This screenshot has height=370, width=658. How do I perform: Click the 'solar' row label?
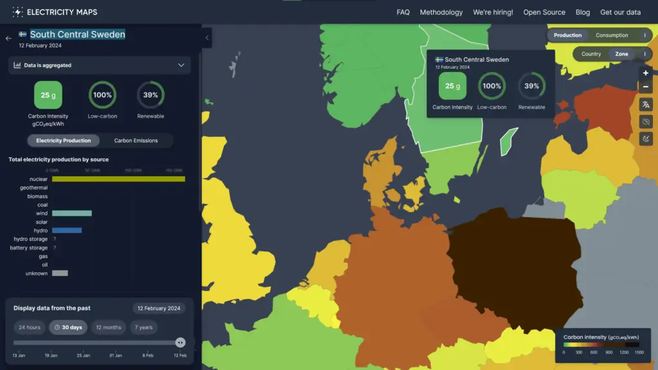pos(42,222)
